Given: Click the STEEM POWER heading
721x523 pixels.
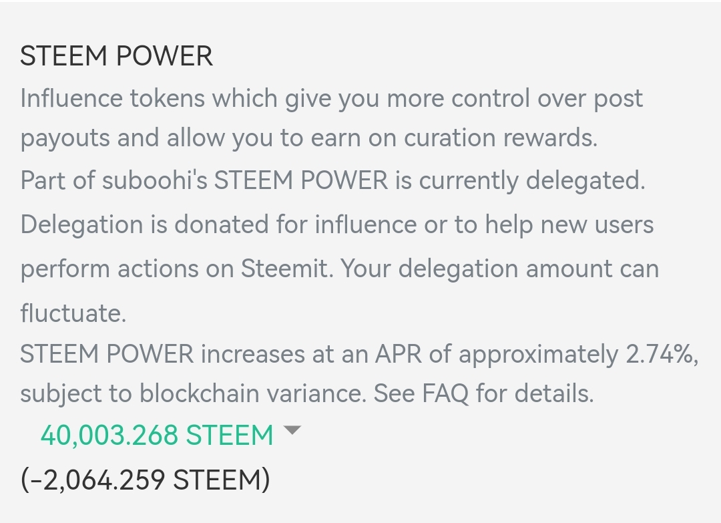Looking at the screenshot, I should pyautogui.click(x=116, y=56).
